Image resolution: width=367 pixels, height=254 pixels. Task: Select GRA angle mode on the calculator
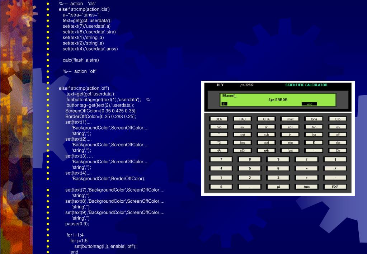tap(266, 119)
